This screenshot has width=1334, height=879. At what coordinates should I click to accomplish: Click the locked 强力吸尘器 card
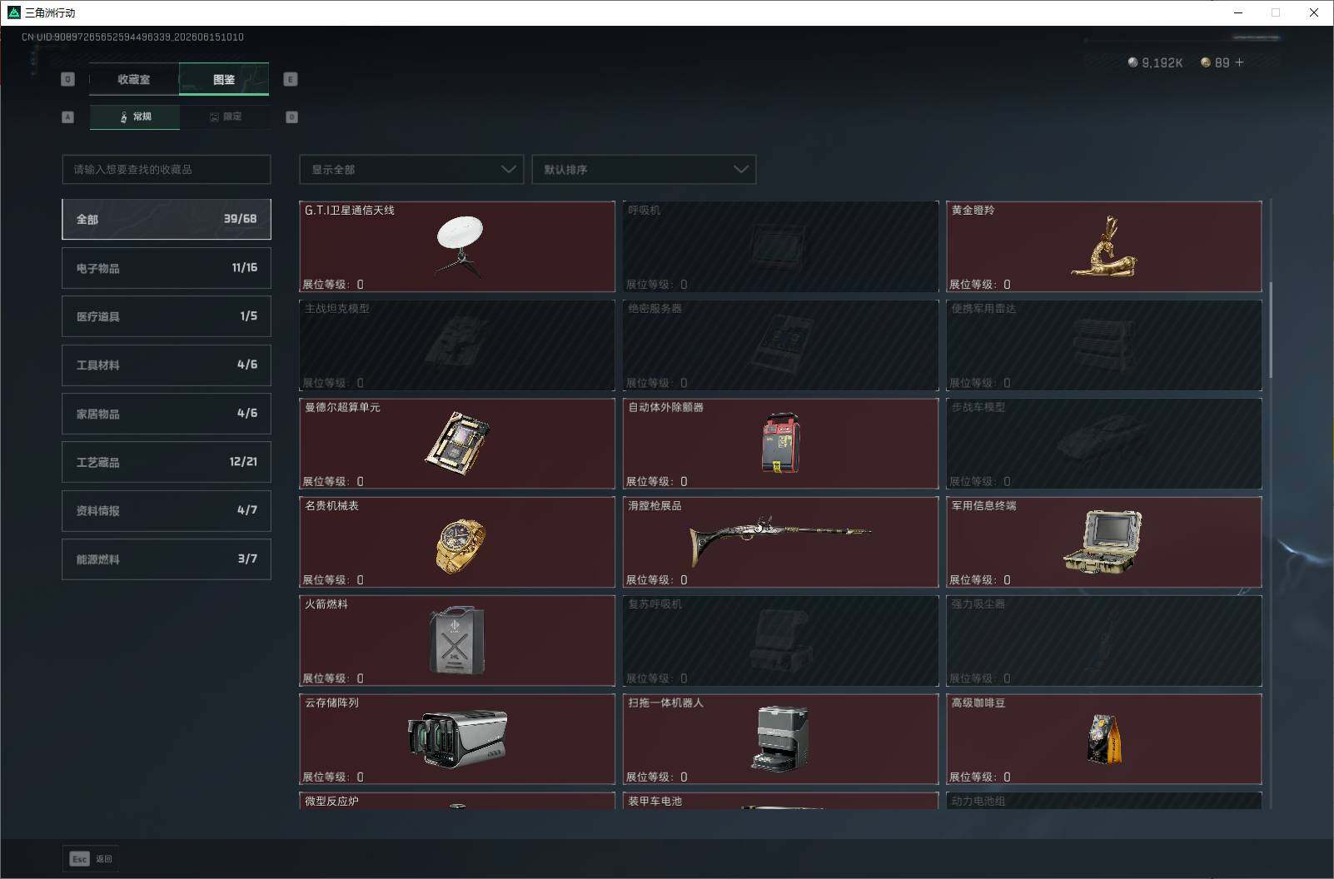pyautogui.click(x=1104, y=640)
